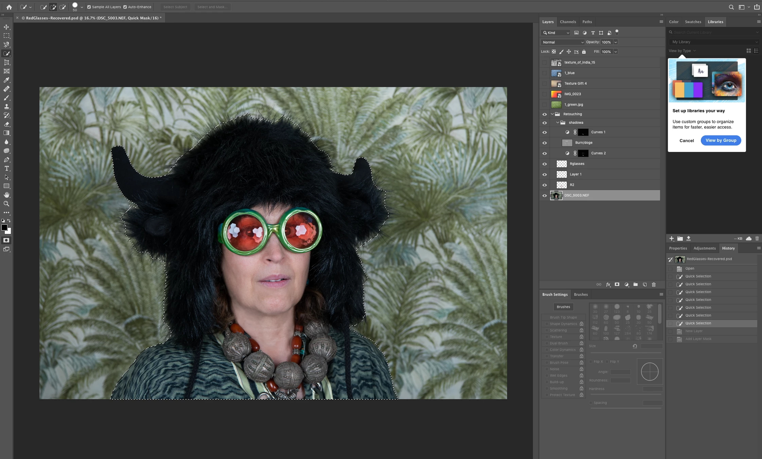This screenshot has width=762, height=459.
Task: Select the Crop tool
Action: 6,62
